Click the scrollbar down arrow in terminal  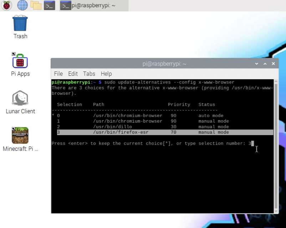click(276, 212)
